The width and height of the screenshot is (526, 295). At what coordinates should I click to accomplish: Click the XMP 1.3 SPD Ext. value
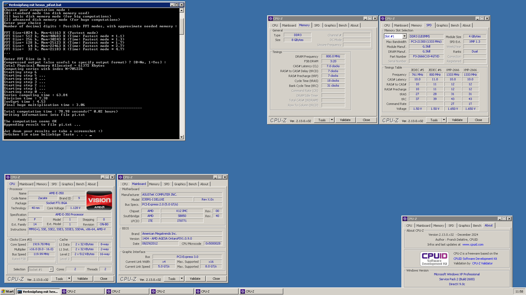coord(474,42)
